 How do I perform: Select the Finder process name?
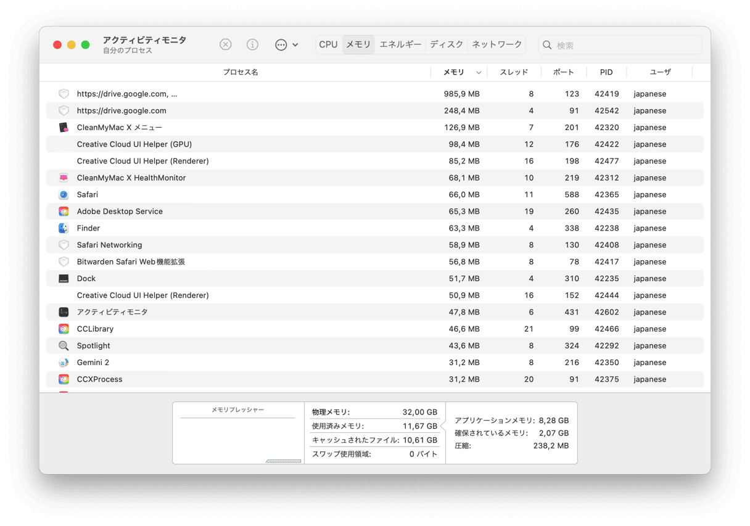click(x=88, y=228)
